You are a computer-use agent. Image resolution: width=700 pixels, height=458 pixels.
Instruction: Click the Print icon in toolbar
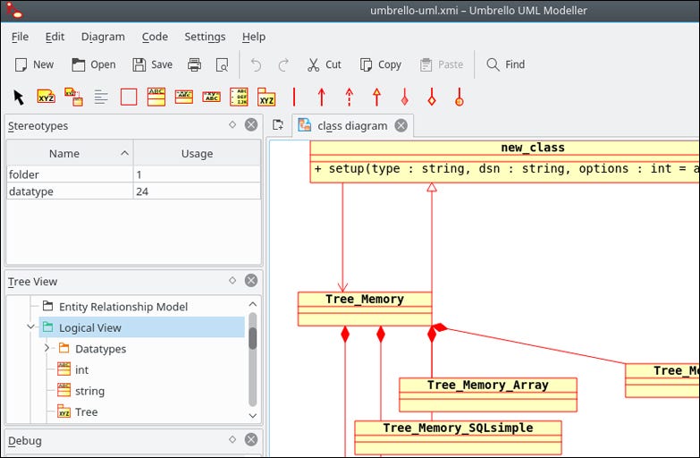pos(194,64)
